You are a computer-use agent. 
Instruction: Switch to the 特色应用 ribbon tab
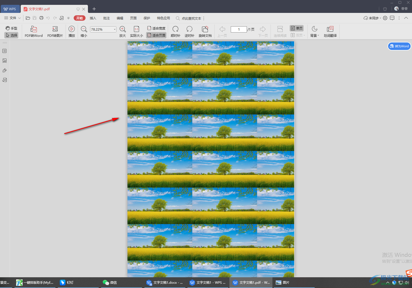164,18
